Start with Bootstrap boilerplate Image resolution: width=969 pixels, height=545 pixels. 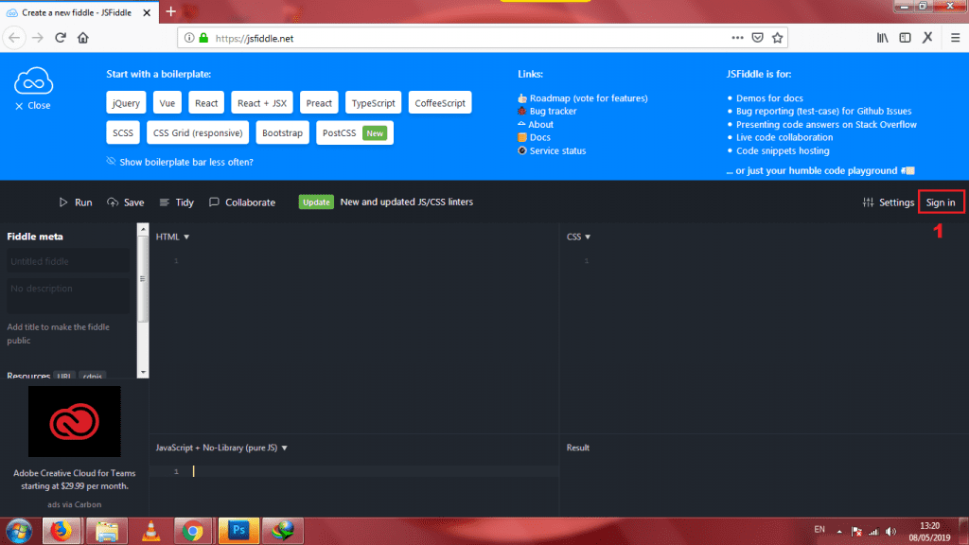[282, 132]
